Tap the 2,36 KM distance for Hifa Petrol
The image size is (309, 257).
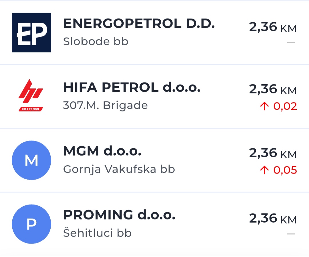tap(273, 90)
